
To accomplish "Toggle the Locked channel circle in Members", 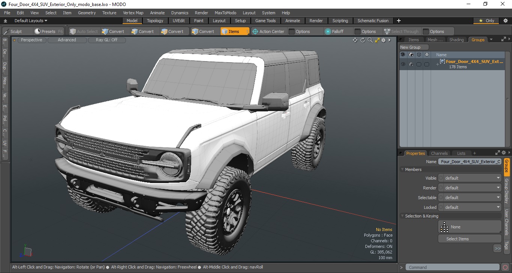I will tap(441, 207).
